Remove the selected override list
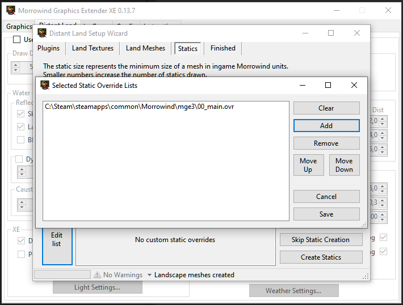Viewport: 403px width, 305px height. pyautogui.click(x=326, y=143)
